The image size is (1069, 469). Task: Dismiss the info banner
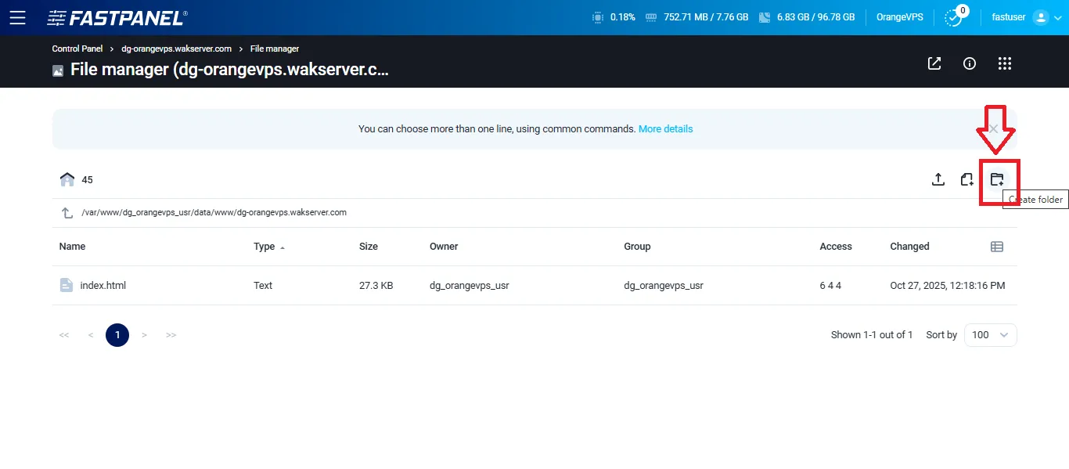[994, 129]
